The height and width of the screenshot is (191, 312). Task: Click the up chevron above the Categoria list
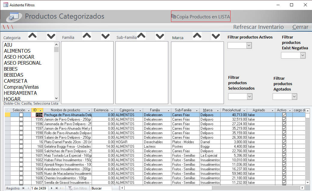click(32, 36)
